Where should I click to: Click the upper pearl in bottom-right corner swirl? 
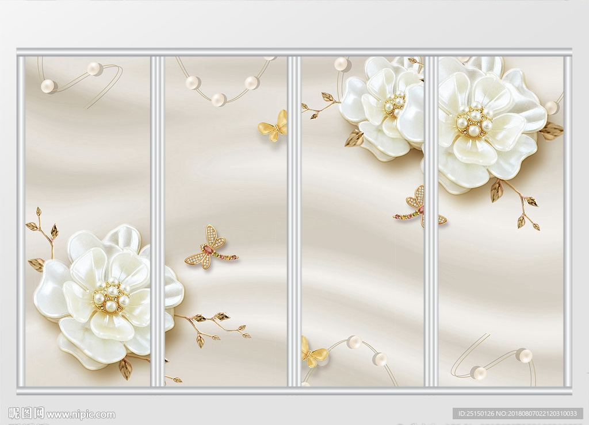(x=523, y=355)
